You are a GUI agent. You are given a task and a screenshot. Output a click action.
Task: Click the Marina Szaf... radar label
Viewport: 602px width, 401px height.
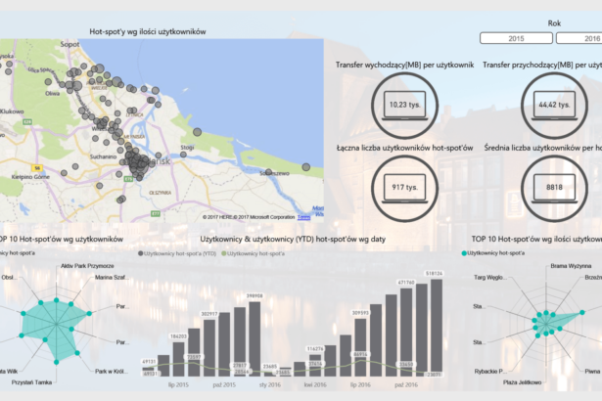pos(112,278)
